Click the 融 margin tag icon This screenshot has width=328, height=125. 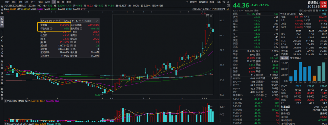tap(317, 11)
